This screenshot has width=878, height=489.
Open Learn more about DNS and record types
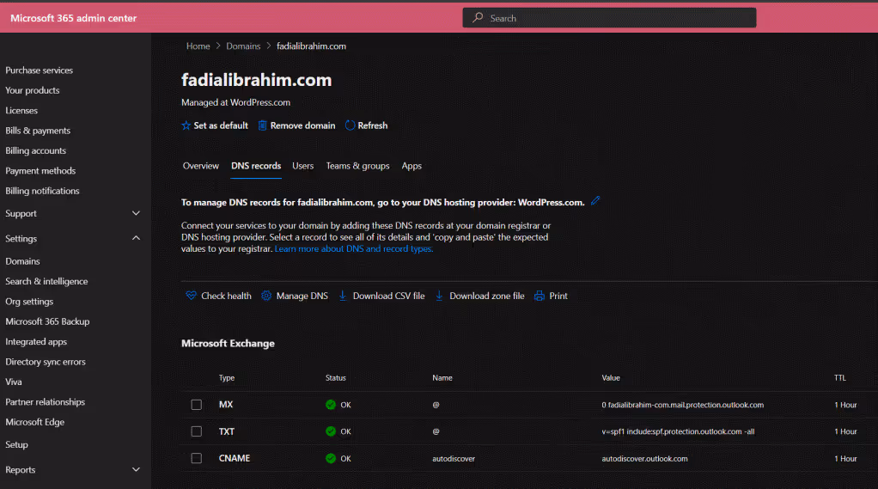(354, 248)
